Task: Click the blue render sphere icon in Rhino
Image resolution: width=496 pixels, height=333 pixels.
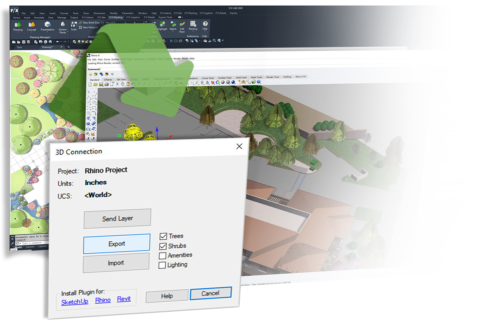Action: (233, 82)
